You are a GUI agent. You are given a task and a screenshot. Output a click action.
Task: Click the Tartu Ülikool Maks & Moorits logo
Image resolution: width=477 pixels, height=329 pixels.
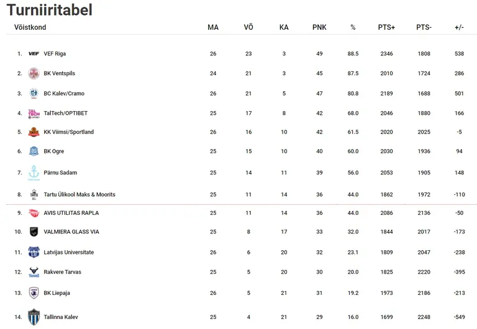(x=34, y=194)
